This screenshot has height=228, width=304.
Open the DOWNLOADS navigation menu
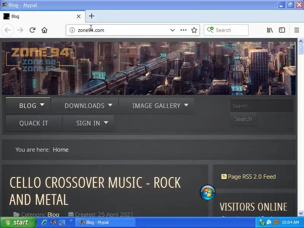pos(84,106)
